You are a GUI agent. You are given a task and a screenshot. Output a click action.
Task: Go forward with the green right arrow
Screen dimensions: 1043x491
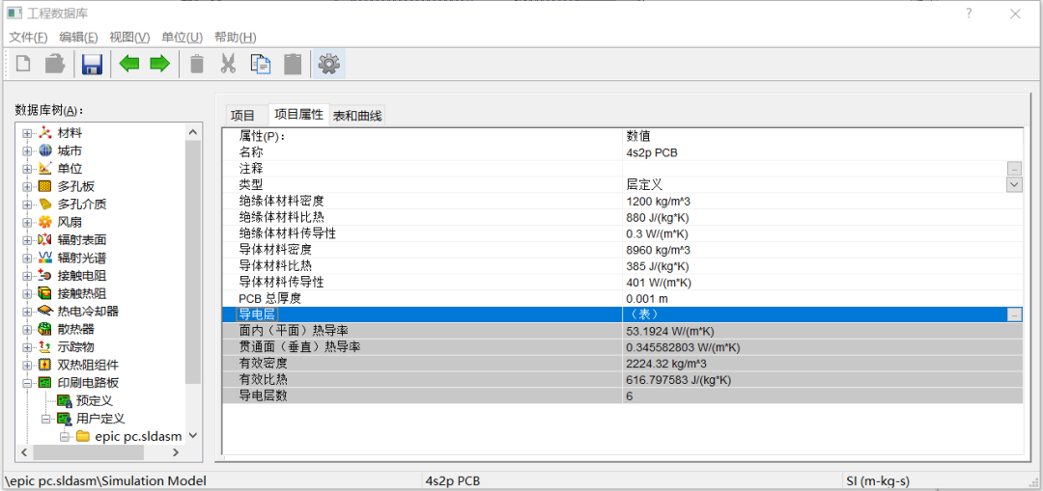pyautogui.click(x=159, y=64)
